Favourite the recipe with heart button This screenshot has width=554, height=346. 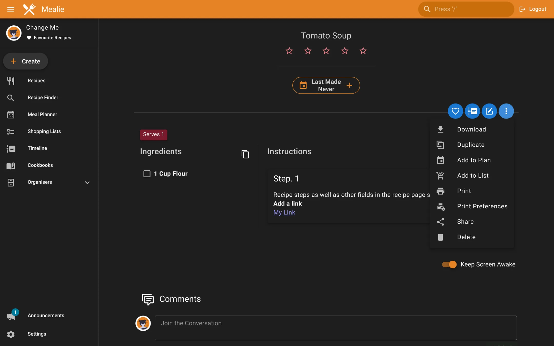455,111
